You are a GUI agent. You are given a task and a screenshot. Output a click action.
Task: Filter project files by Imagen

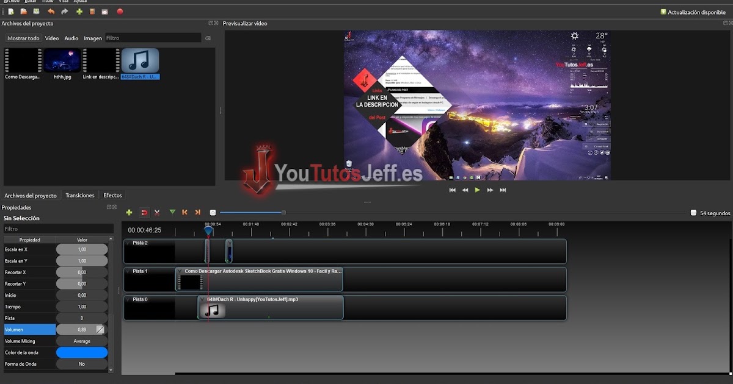(x=93, y=38)
